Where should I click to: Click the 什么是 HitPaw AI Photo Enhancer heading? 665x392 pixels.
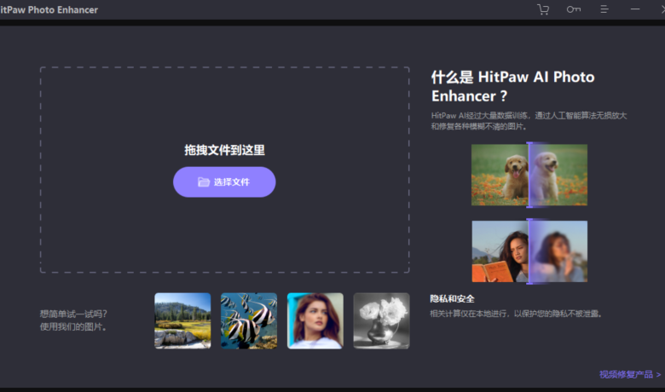[512, 86]
